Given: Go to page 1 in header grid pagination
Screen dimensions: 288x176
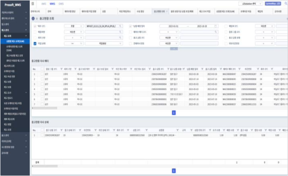Looking at the screenshot, I should coord(174,113).
